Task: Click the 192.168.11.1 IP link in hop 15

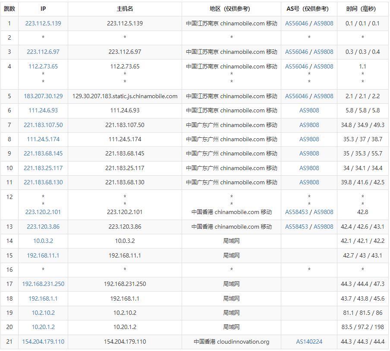Action: pos(43,255)
